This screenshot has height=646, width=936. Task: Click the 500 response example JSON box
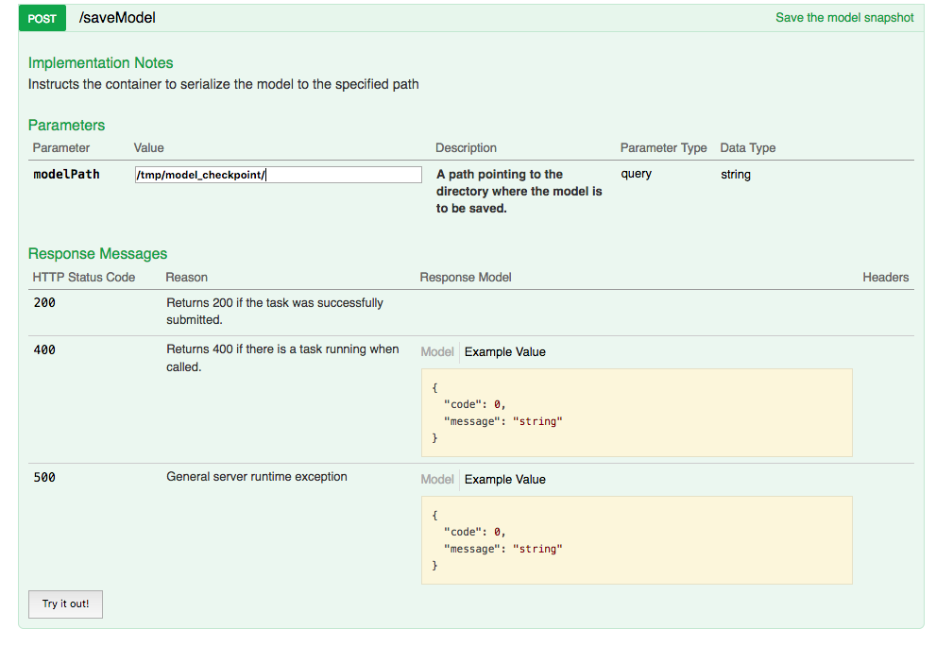(x=637, y=540)
